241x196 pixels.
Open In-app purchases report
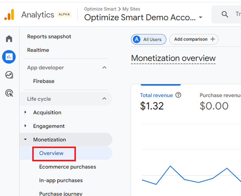coord(61,180)
